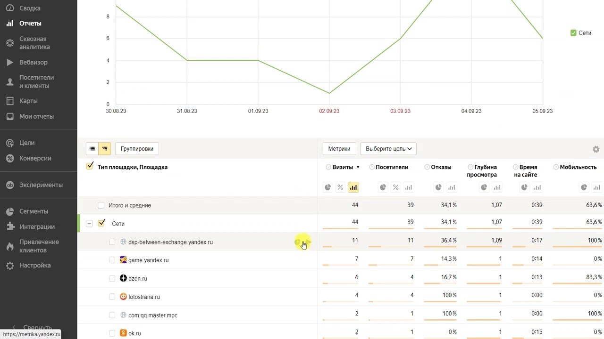
Task: Collapse the Сети group row
Action: [x=89, y=224]
